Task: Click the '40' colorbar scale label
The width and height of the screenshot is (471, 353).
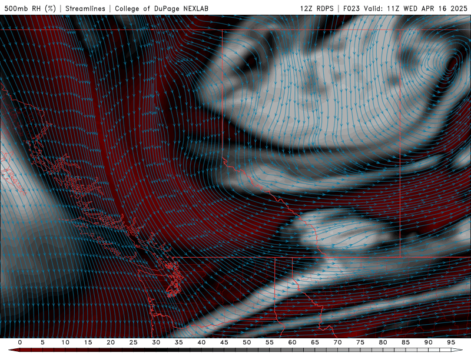Action: point(201,342)
